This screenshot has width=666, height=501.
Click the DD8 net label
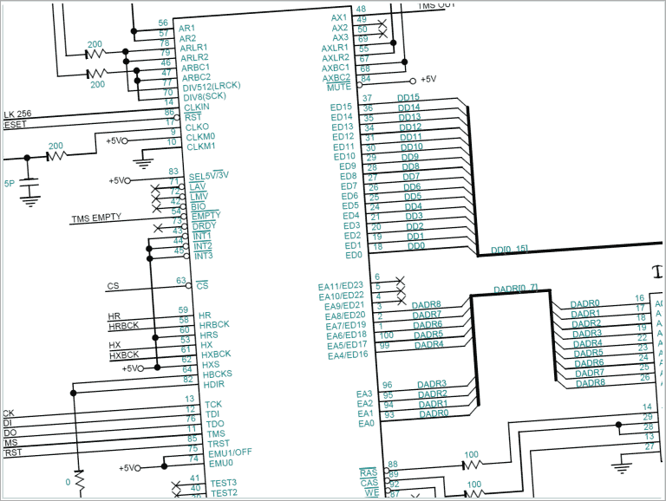pyautogui.click(x=410, y=167)
